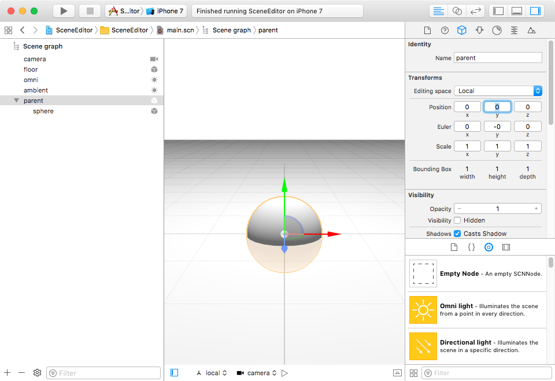
Task: Open the Attributes inspector tab
Action: (x=479, y=31)
